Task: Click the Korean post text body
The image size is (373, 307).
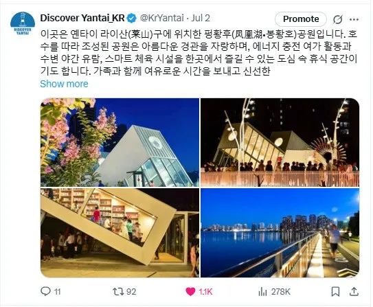Action: point(199,53)
